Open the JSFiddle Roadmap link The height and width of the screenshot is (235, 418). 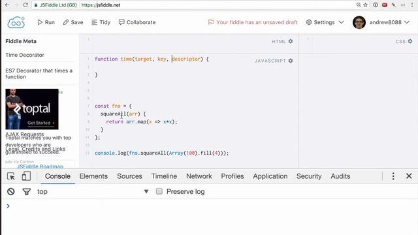[40, 166]
